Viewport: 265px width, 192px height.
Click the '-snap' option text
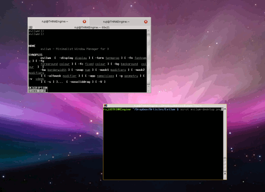[x=79, y=70]
